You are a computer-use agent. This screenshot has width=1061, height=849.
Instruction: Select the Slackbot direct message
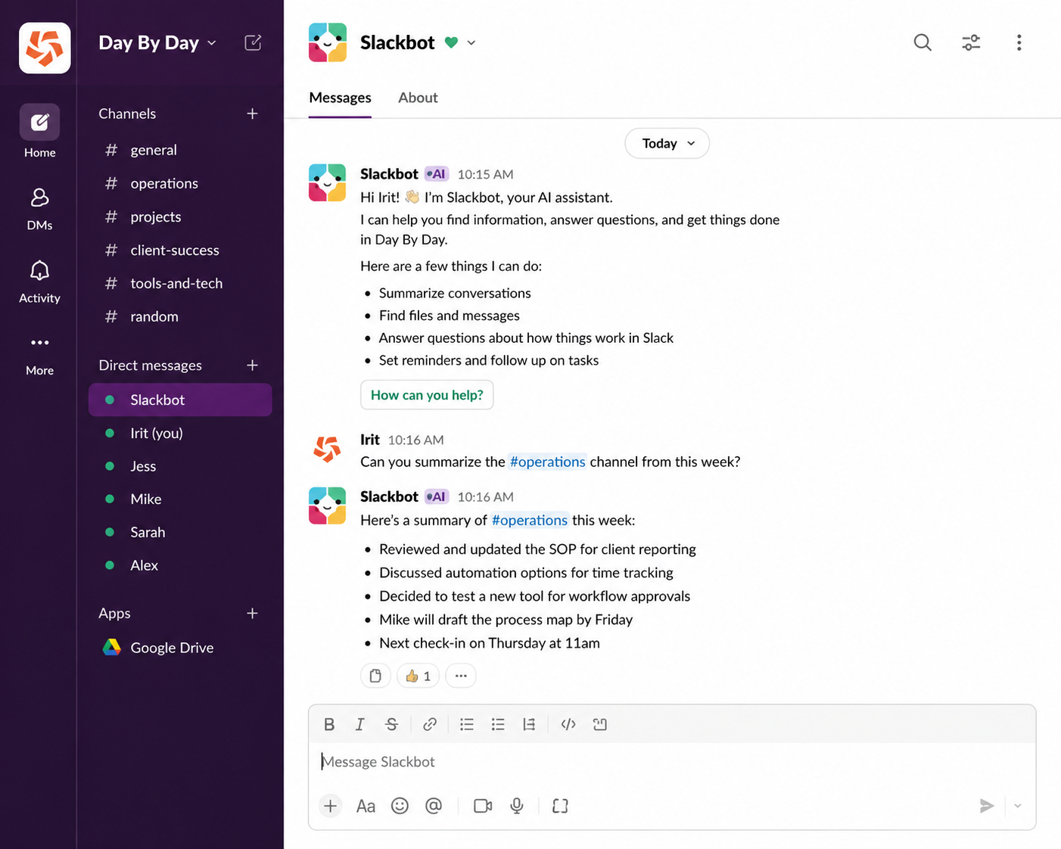point(180,400)
